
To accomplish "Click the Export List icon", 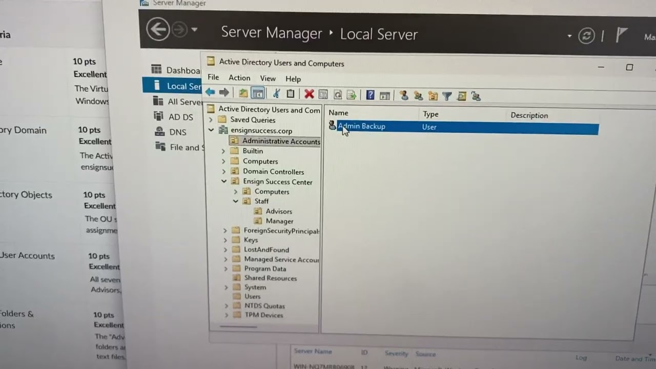I will pos(352,95).
